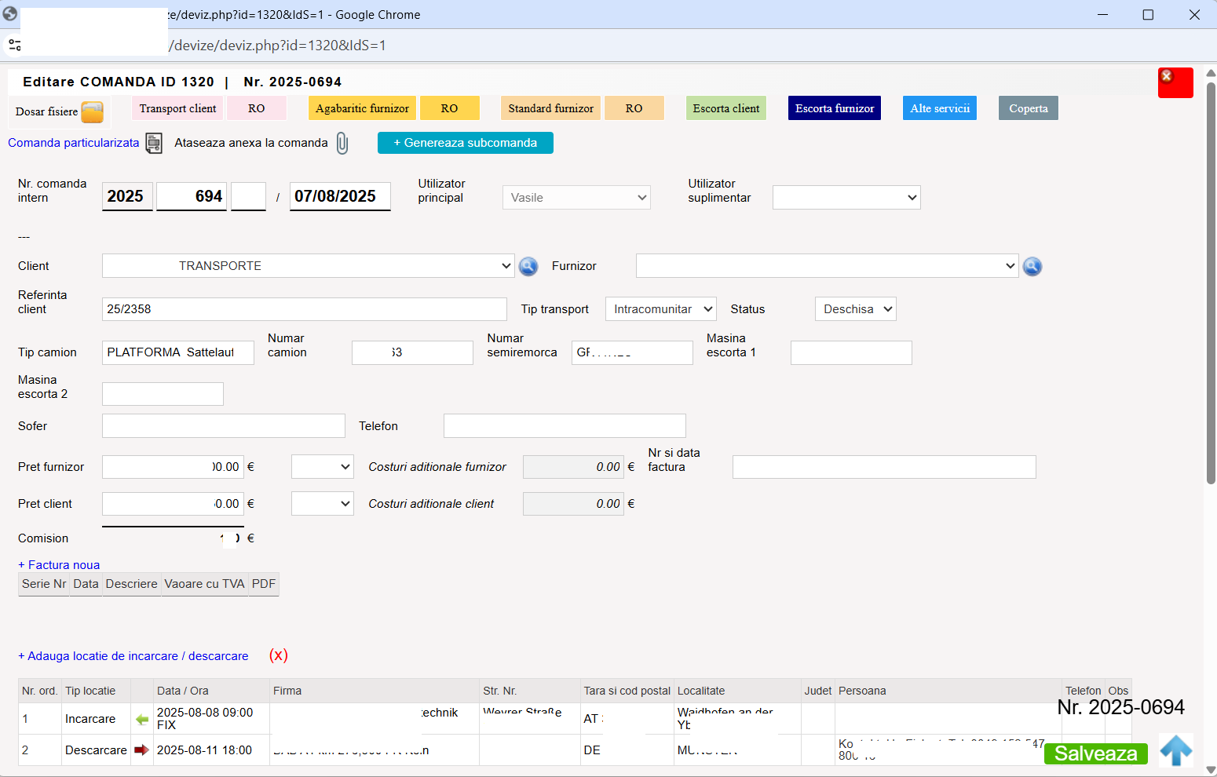This screenshot has width=1217, height=777.
Task: Click the date field 07/08/2025
Action: click(340, 196)
